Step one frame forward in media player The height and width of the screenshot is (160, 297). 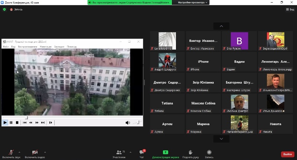coord(50,123)
